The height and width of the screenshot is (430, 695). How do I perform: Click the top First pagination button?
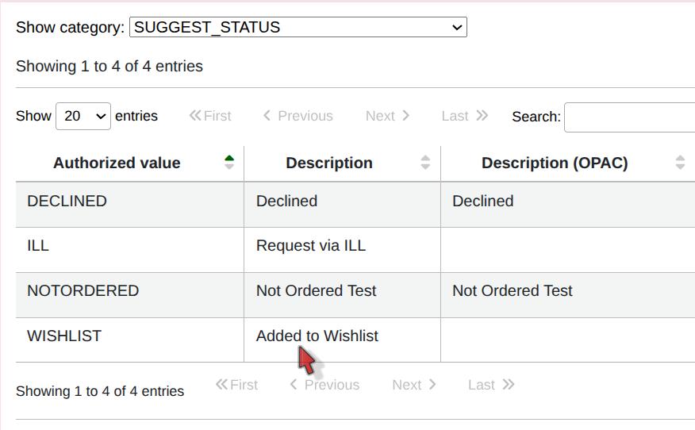tap(210, 116)
